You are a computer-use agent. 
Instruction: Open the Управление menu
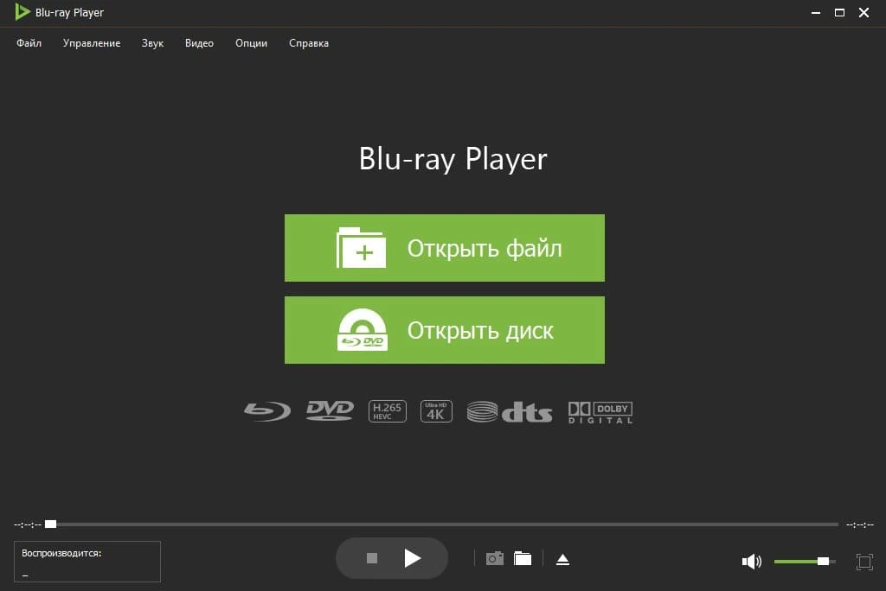tap(92, 43)
